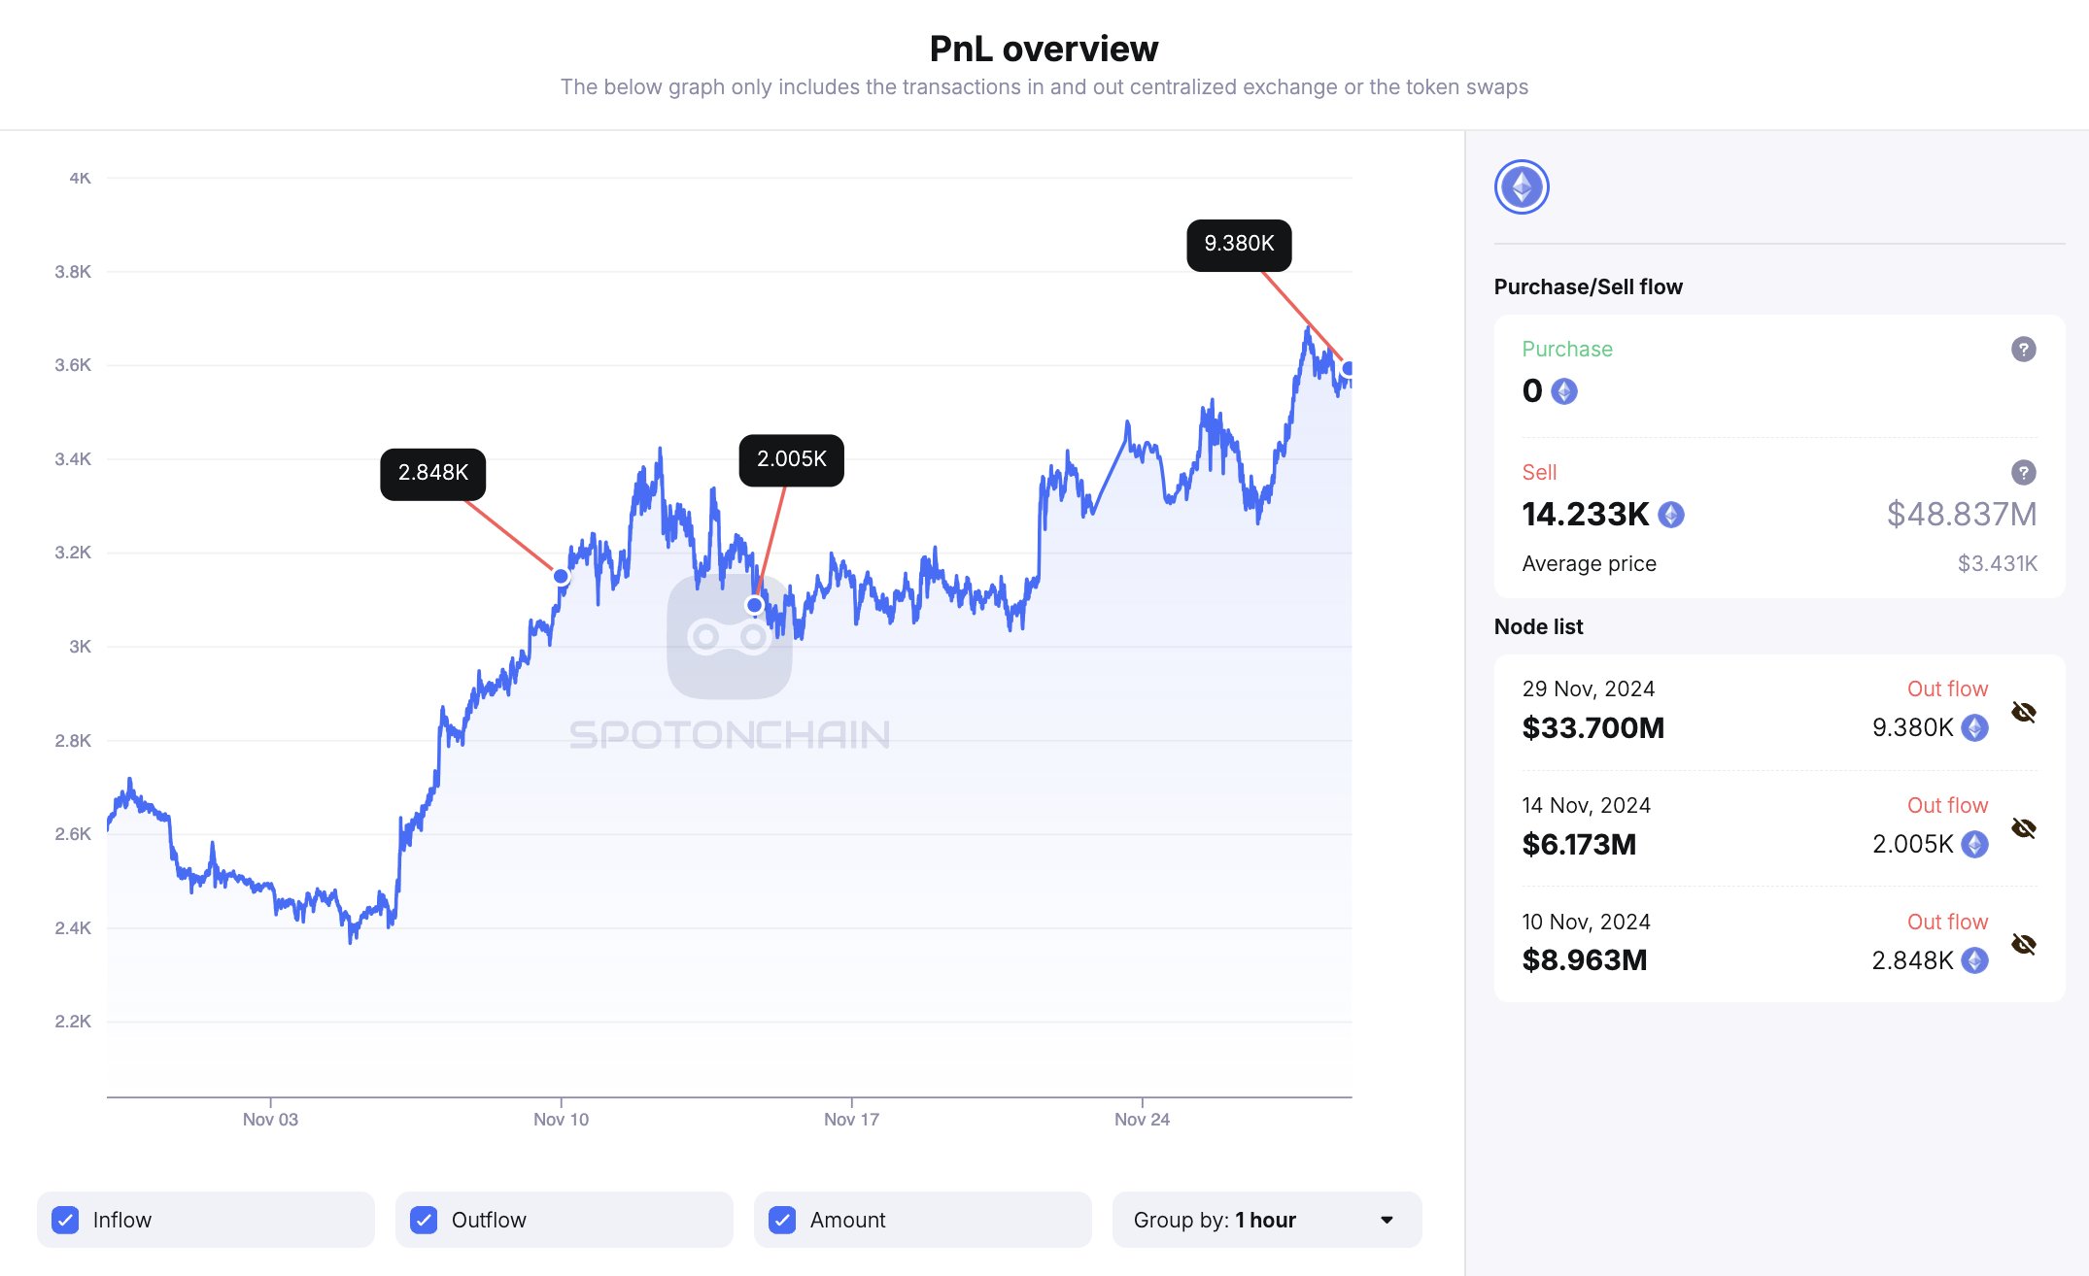
Task: Click the Ethereum icon next to Purchase 0
Action: point(1564,391)
